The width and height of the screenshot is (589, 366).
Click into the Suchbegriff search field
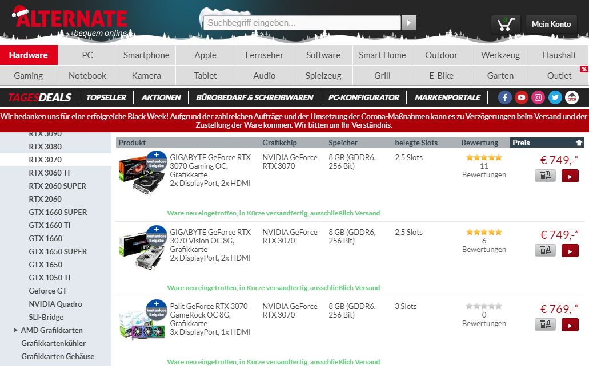point(302,23)
